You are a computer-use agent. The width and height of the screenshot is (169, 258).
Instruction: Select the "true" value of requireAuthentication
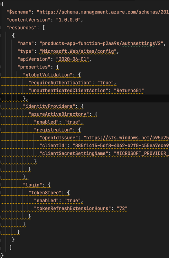(105, 83)
